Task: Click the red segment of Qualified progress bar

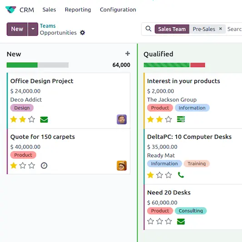Action: coord(198,65)
